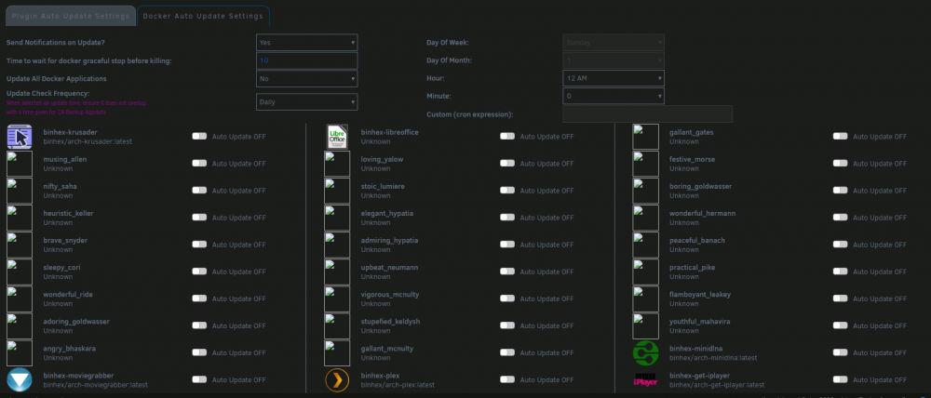
Task: Click the LibreOffice container icon
Action: click(x=337, y=137)
